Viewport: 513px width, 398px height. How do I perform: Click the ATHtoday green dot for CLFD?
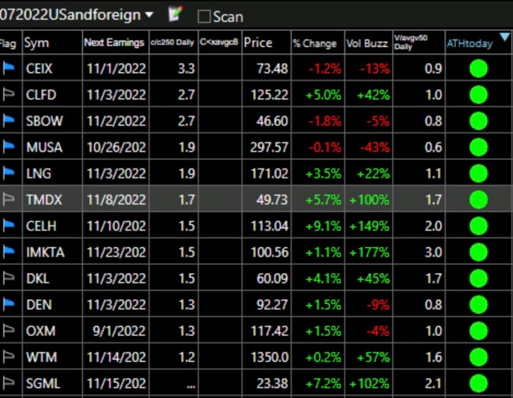pos(478,95)
